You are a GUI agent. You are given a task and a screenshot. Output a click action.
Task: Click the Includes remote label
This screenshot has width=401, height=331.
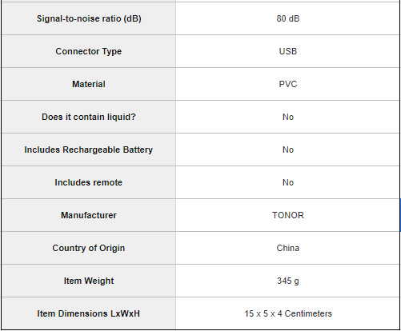(89, 182)
